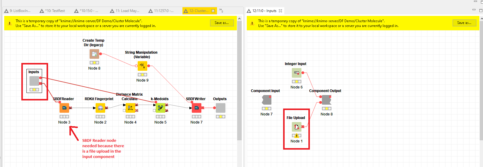Click warning icon in right yellow banner
Image resolution: width=483 pixels, height=167 pixels.
click(x=252, y=23)
